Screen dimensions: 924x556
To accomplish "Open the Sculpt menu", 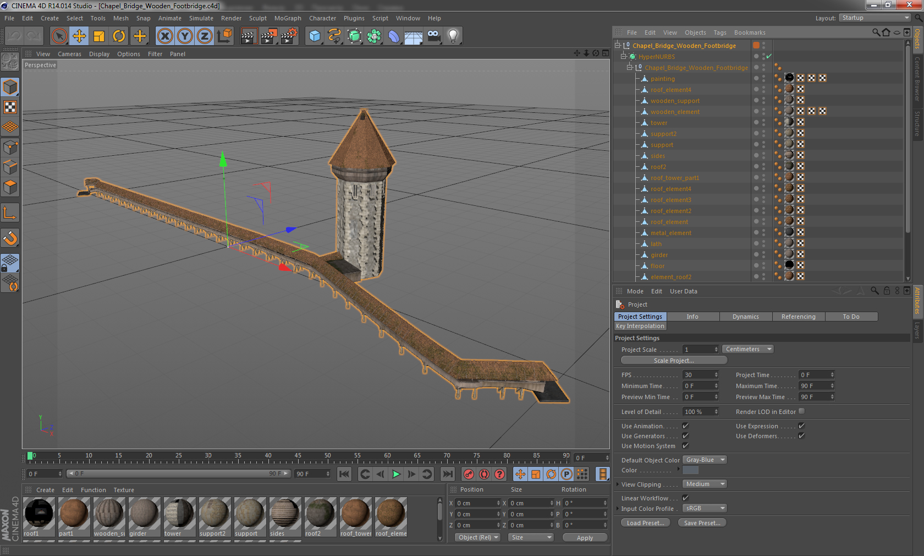I will click(257, 18).
